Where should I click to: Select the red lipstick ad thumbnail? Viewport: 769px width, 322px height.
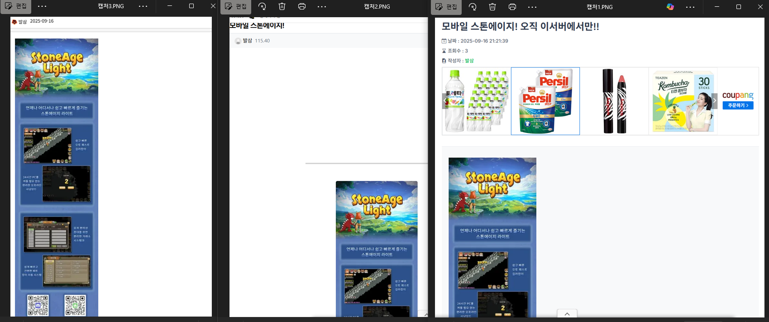coord(614,101)
